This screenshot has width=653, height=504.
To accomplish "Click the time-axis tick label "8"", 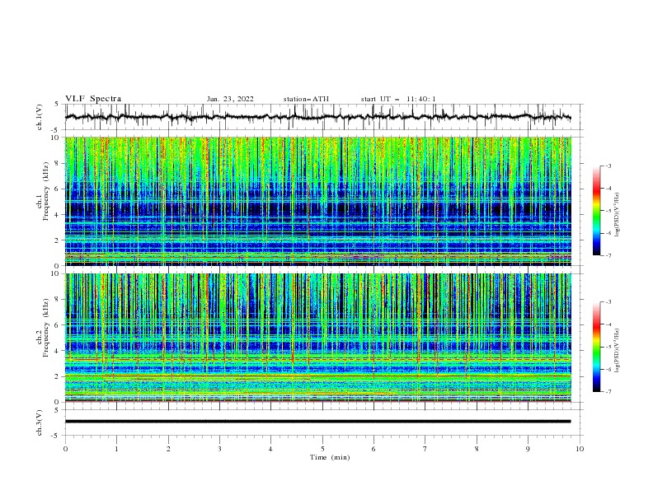I will 477,449.
